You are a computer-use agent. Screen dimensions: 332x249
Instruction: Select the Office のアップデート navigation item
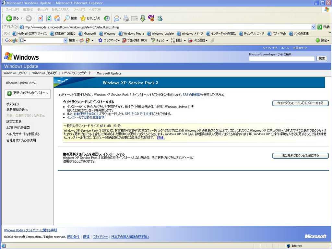77,73
